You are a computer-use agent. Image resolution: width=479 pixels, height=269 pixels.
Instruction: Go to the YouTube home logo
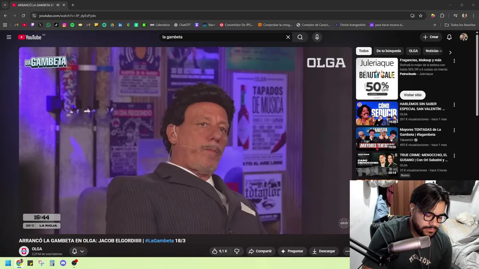click(x=30, y=37)
